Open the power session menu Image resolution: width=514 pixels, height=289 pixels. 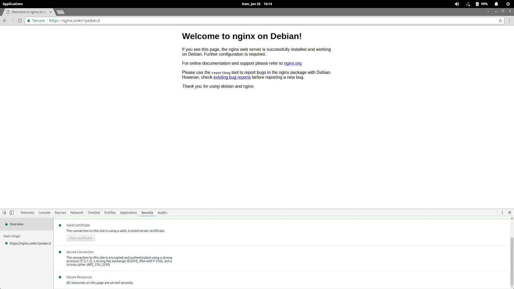508,4
